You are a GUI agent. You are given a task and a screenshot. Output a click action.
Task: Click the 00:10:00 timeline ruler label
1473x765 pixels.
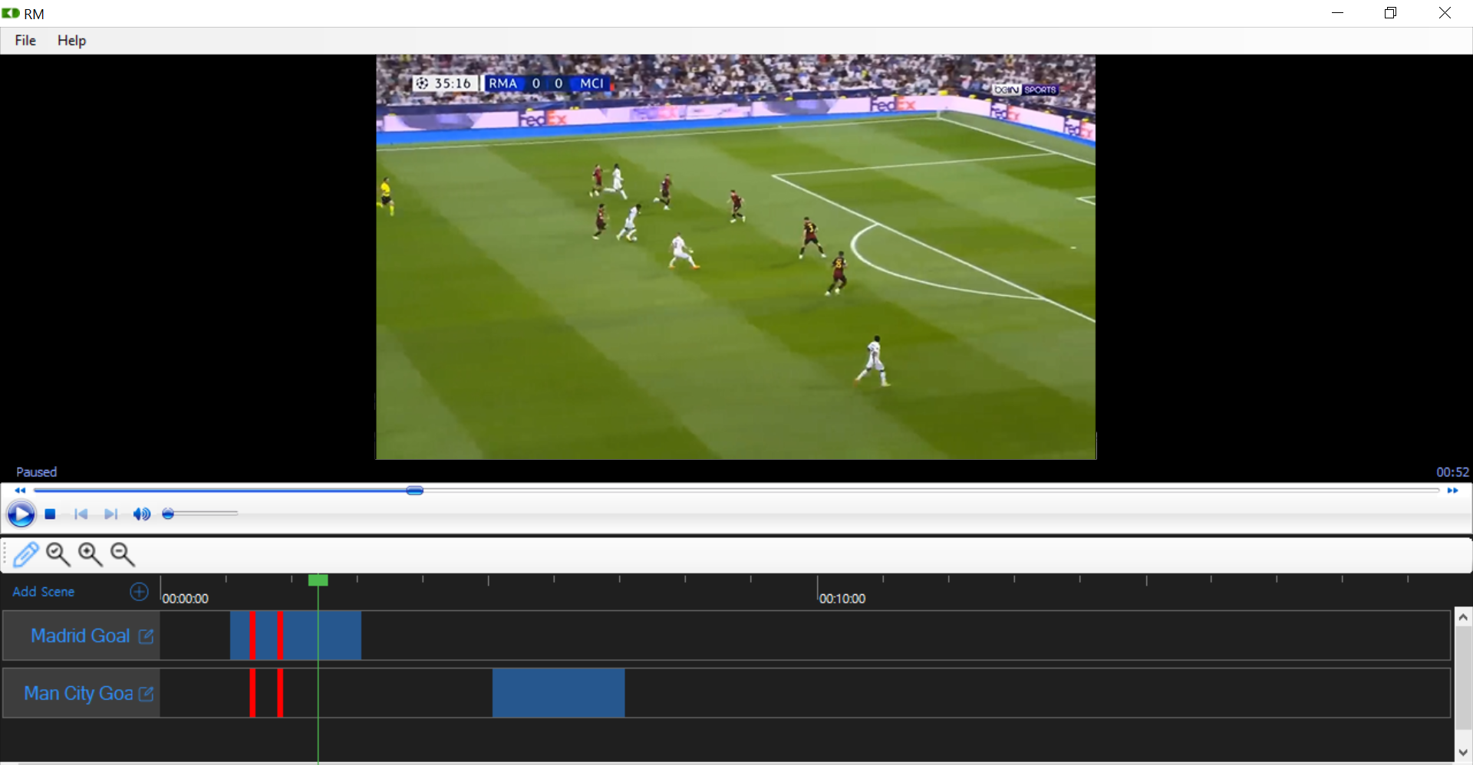(842, 599)
